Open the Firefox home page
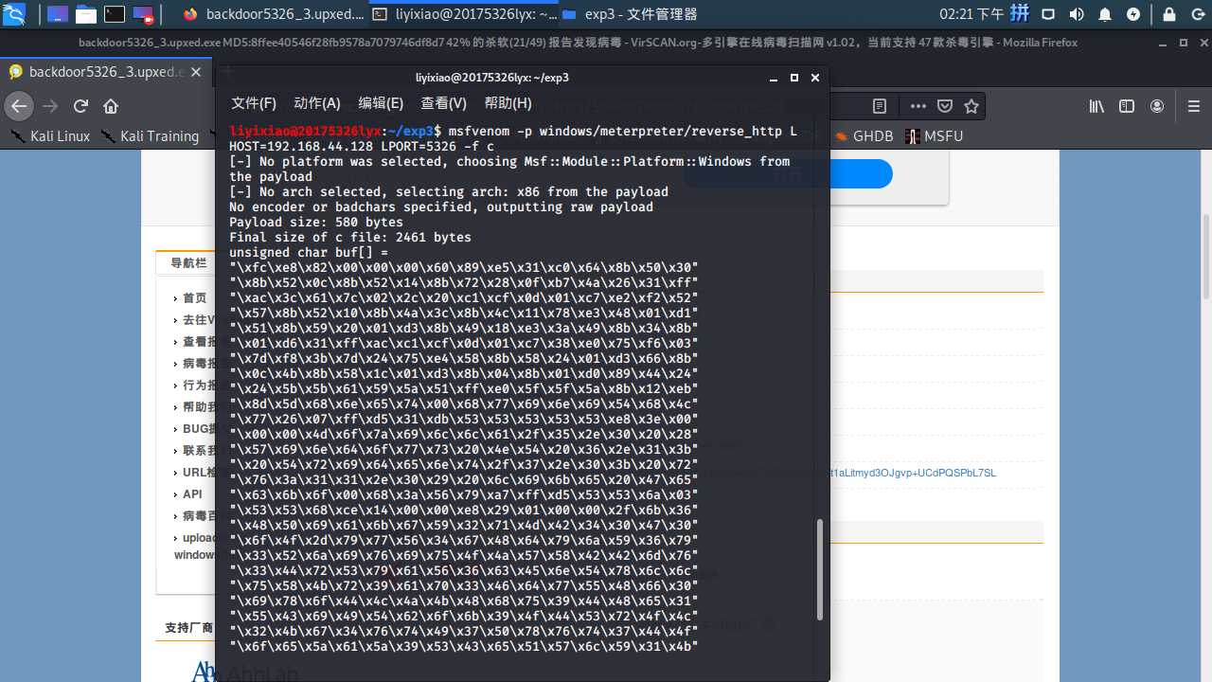Image resolution: width=1212 pixels, height=682 pixels. point(111,106)
